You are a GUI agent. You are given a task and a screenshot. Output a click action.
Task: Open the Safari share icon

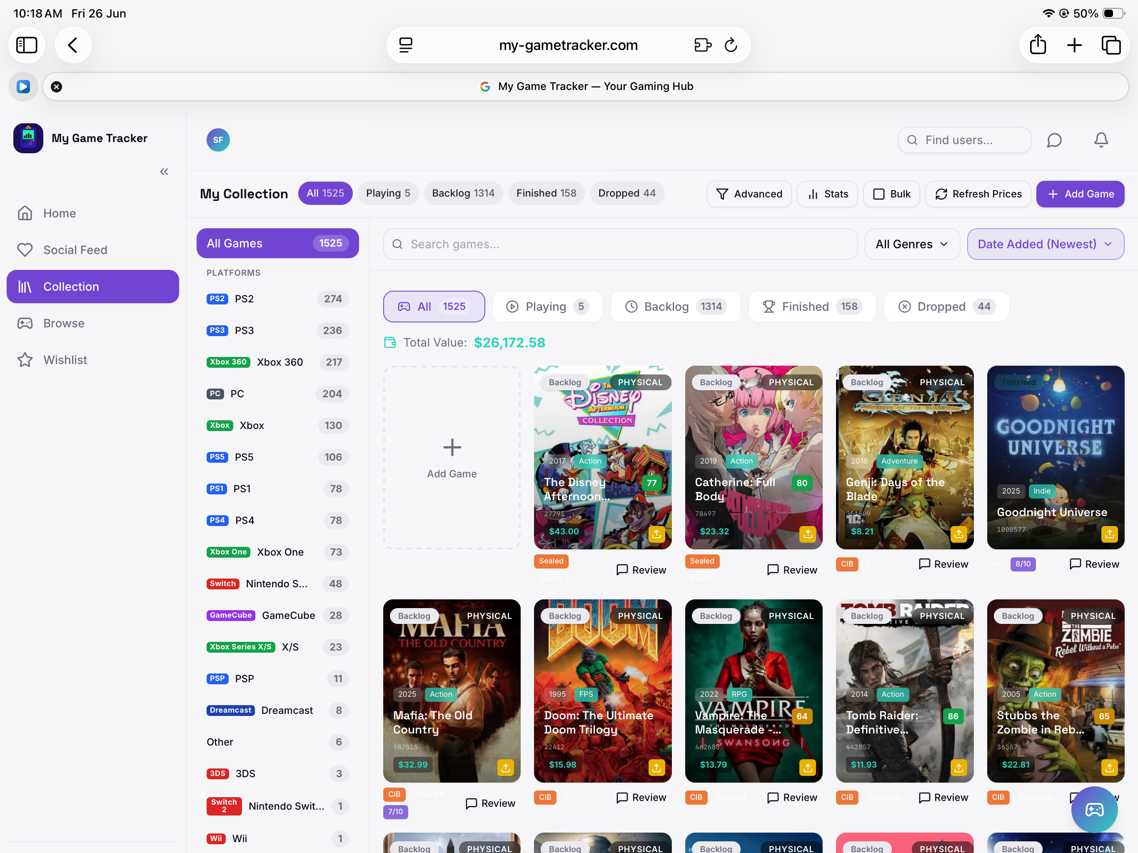(1038, 45)
